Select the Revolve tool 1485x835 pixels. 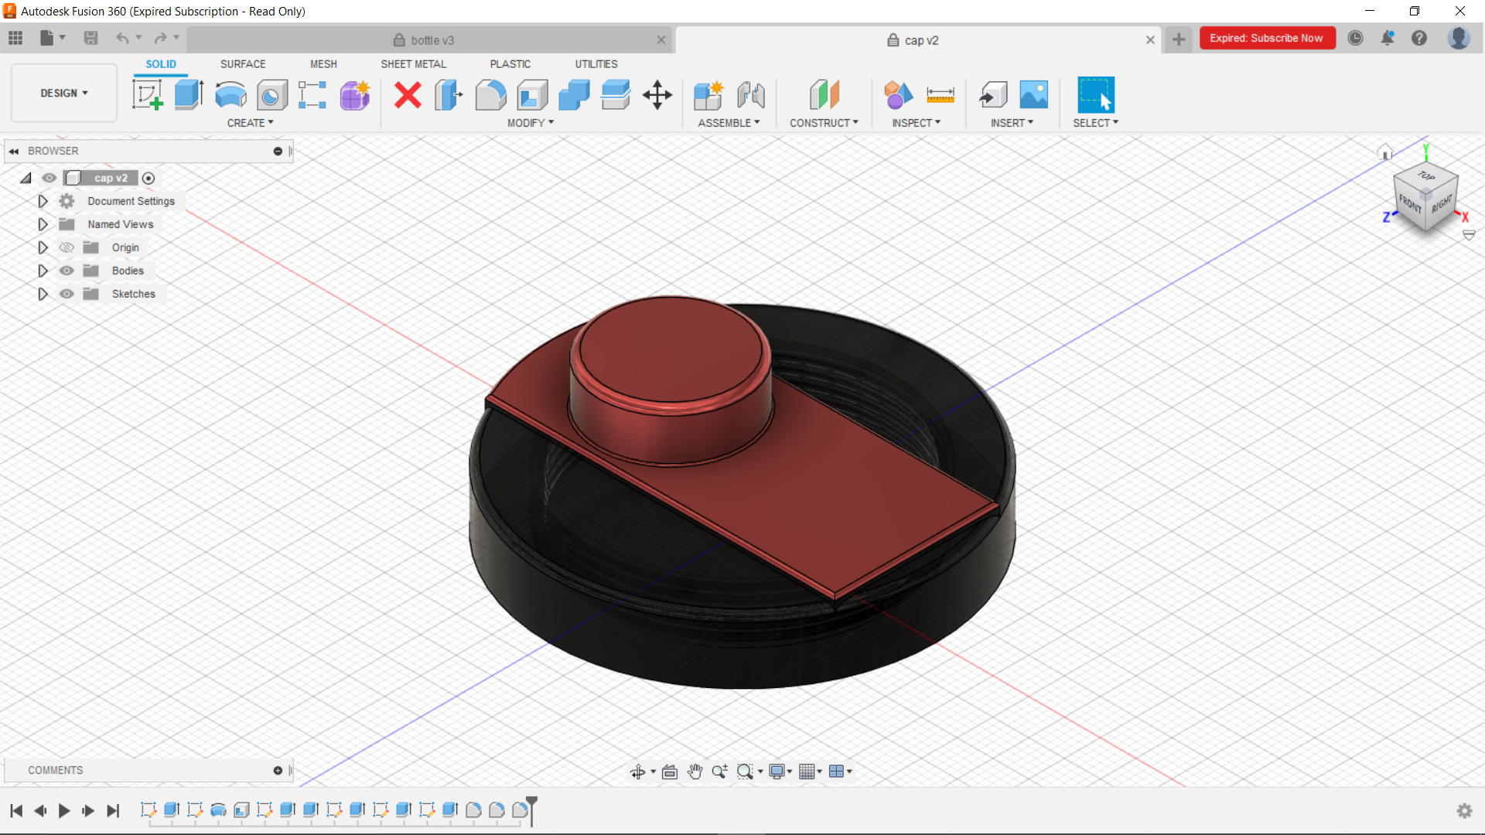click(x=230, y=95)
